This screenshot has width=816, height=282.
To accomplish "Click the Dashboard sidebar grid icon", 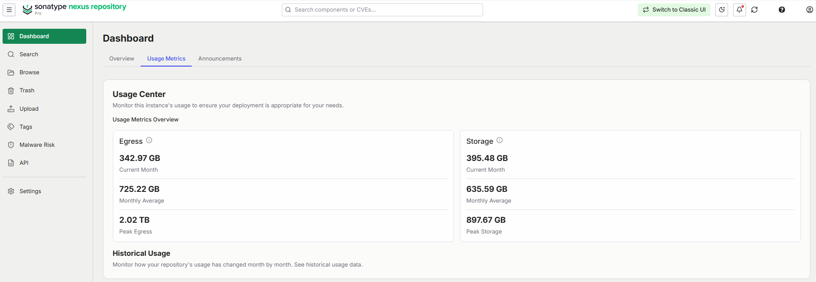I will pos(11,36).
